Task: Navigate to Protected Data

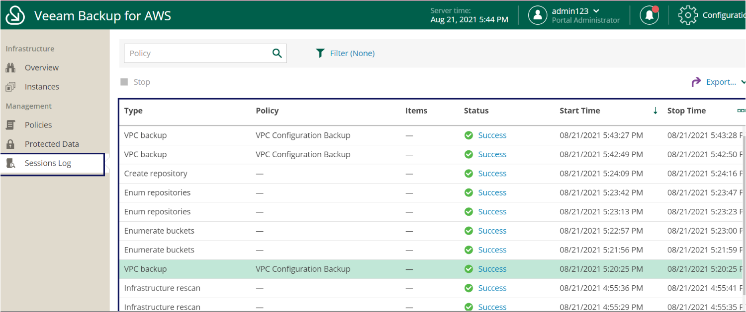Action: tap(52, 144)
